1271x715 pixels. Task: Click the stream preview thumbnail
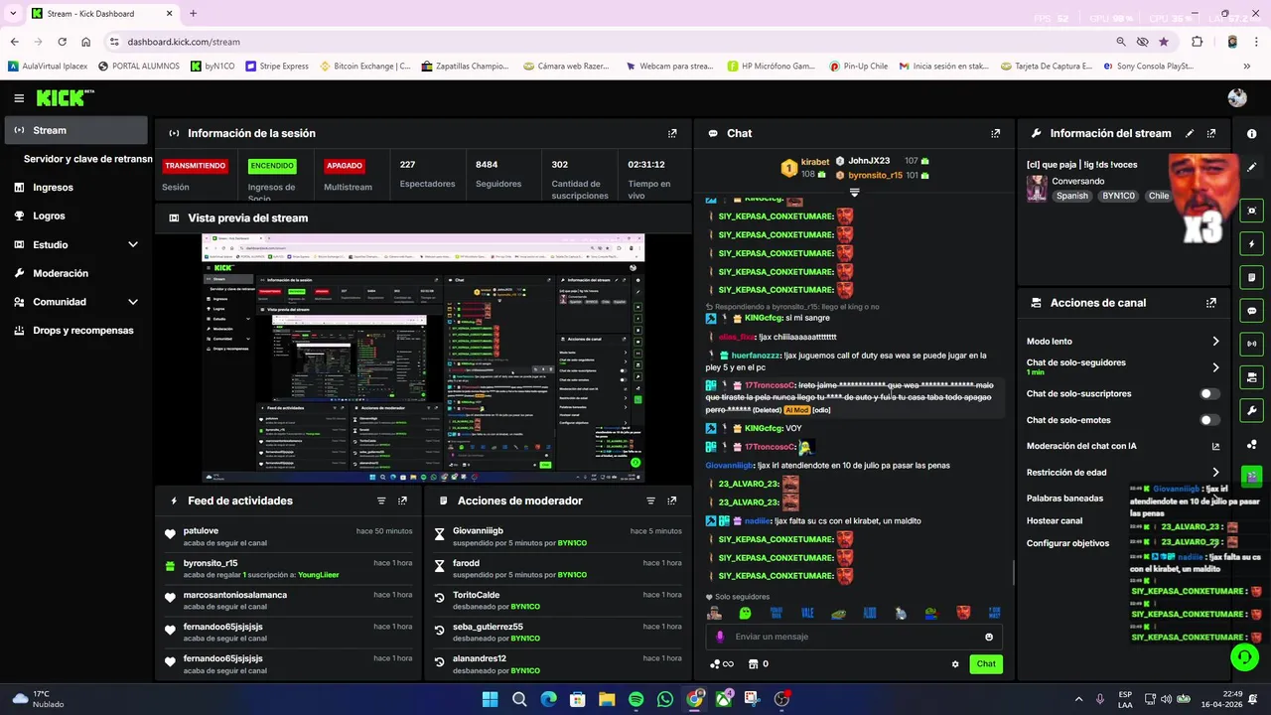click(x=423, y=358)
